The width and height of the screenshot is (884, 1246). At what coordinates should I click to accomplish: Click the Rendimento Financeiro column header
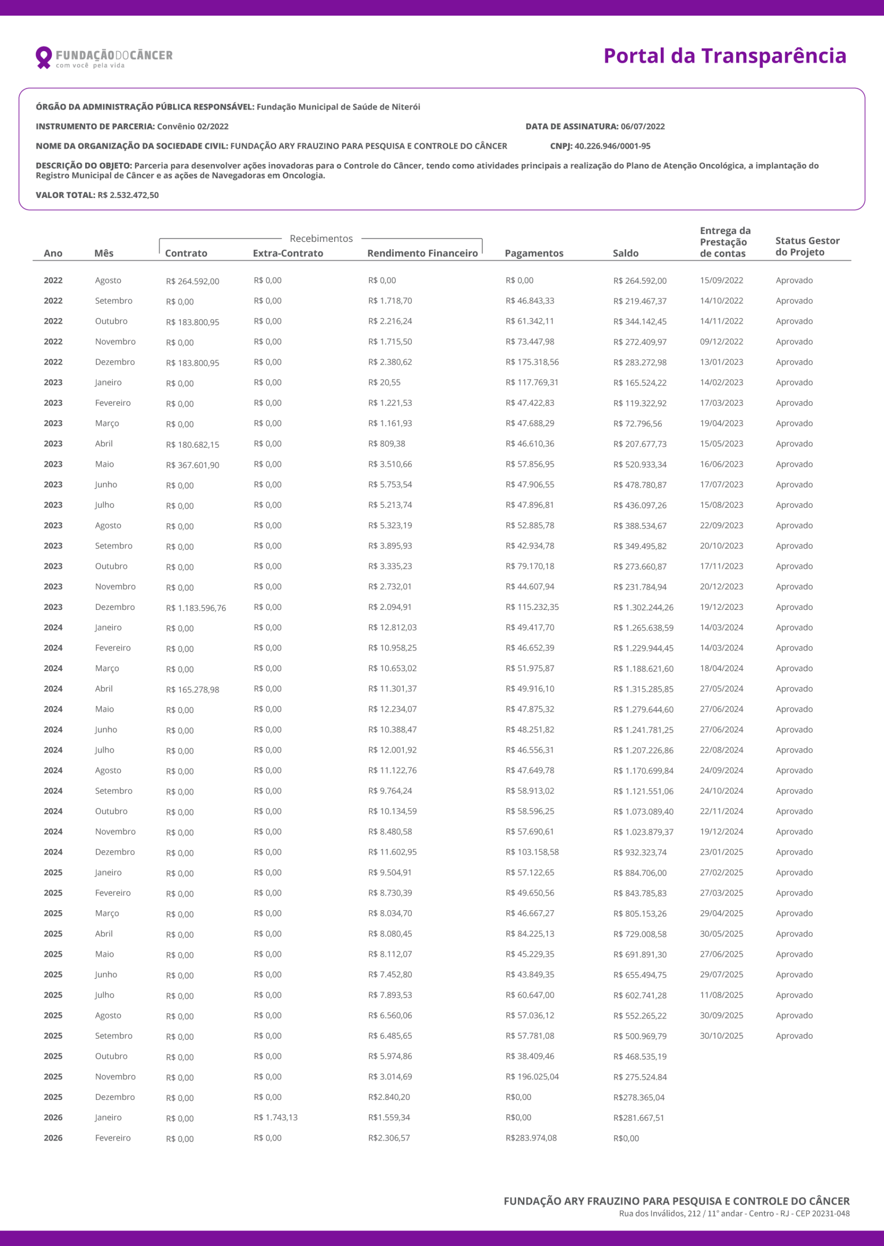coord(422,253)
